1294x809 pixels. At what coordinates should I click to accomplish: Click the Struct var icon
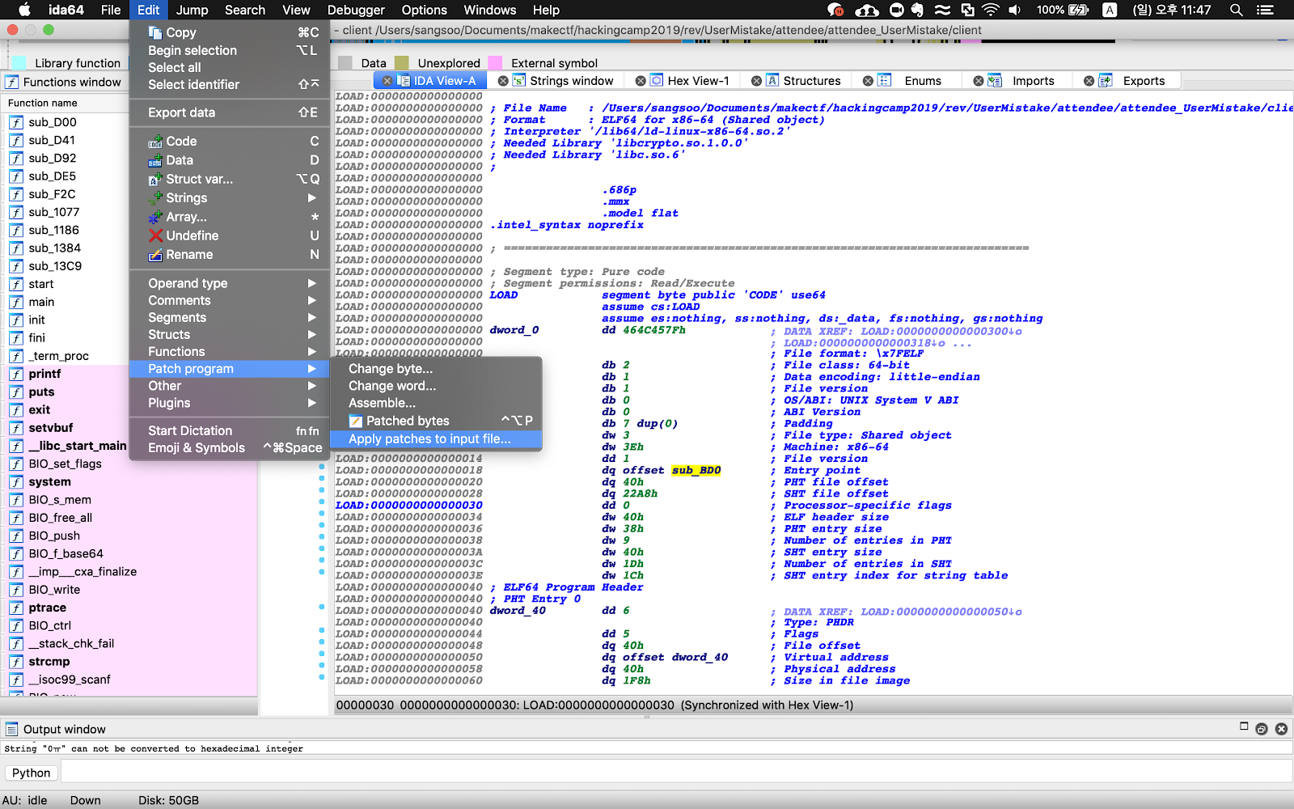155,180
